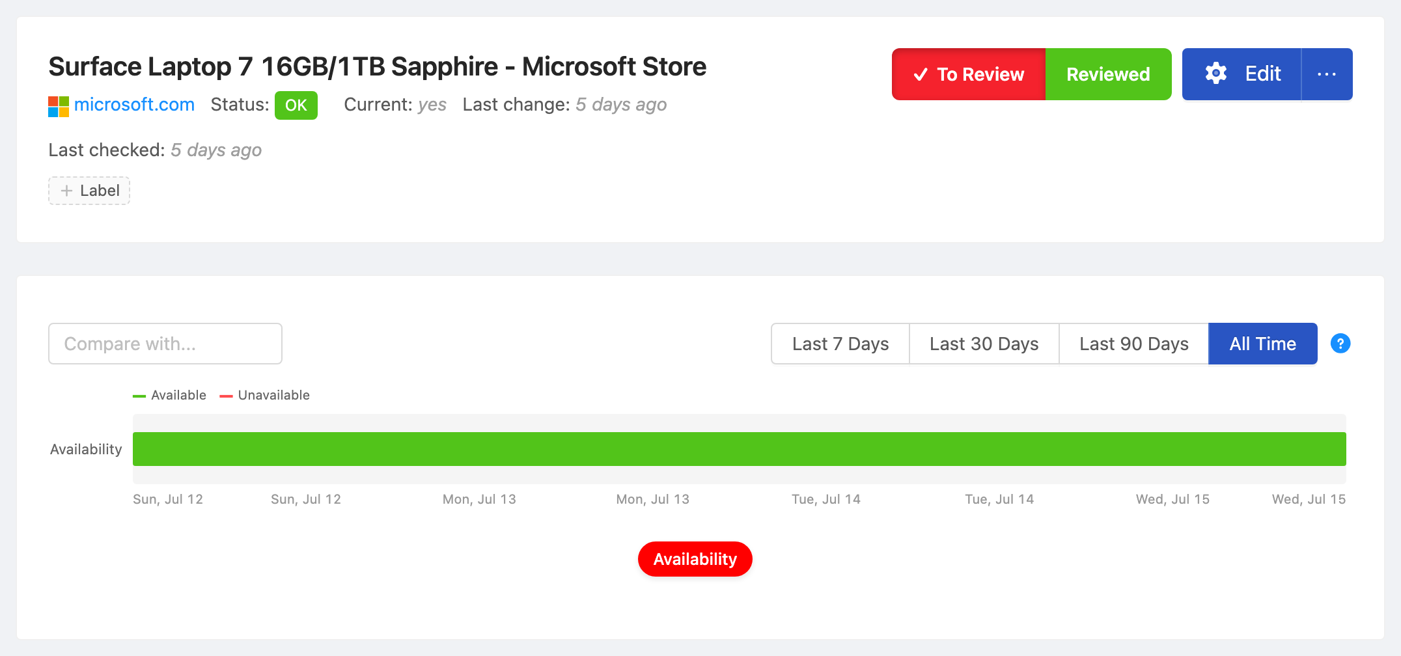Screen dimensions: 1401x656
Task: Mark item as To Review
Action: (969, 74)
